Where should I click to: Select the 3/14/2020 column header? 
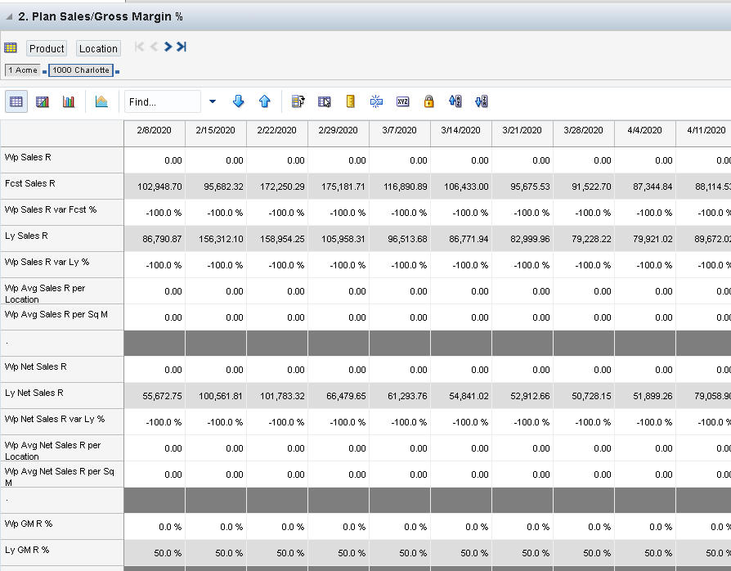coord(461,133)
